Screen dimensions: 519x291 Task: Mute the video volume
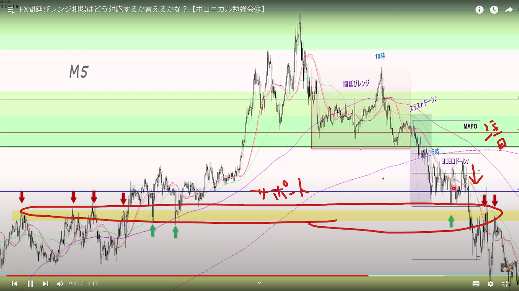[x=60, y=284]
